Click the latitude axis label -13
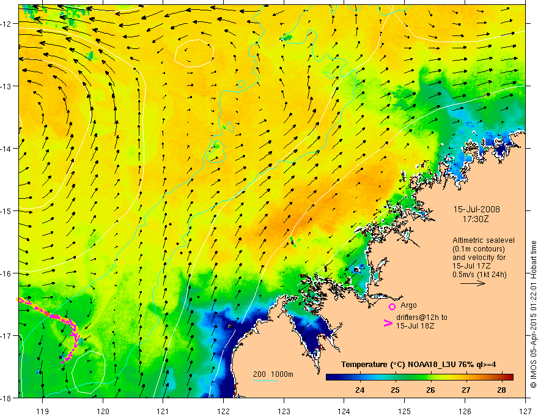The image size is (538, 416). click(7, 86)
